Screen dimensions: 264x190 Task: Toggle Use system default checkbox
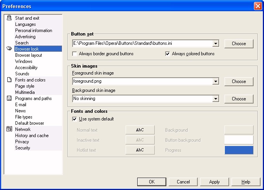74,119
